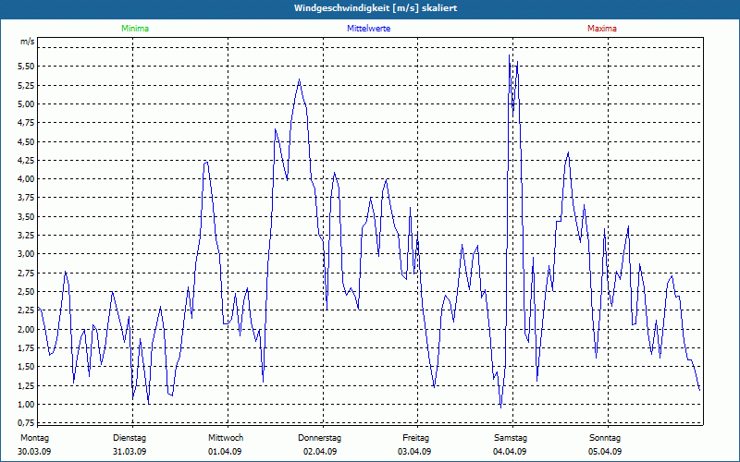The width and height of the screenshot is (740, 462).
Task: Click the Donnerstag day label
Action: [319, 438]
